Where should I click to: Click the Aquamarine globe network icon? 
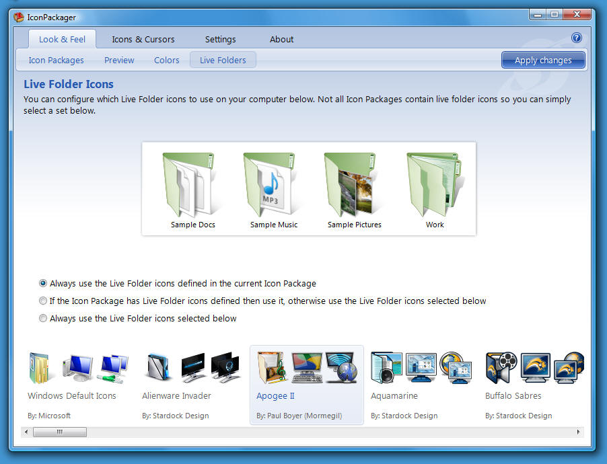[x=456, y=368]
